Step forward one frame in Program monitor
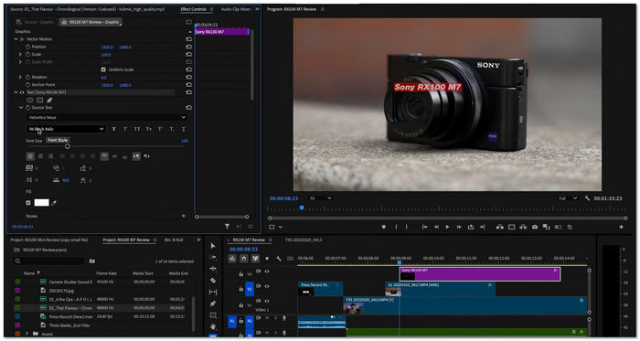Image resolution: width=640 pixels, height=341 pixels. 459,227
